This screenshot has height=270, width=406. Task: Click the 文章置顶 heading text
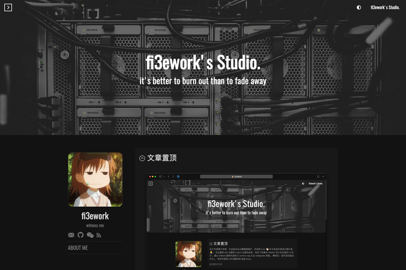click(x=162, y=158)
